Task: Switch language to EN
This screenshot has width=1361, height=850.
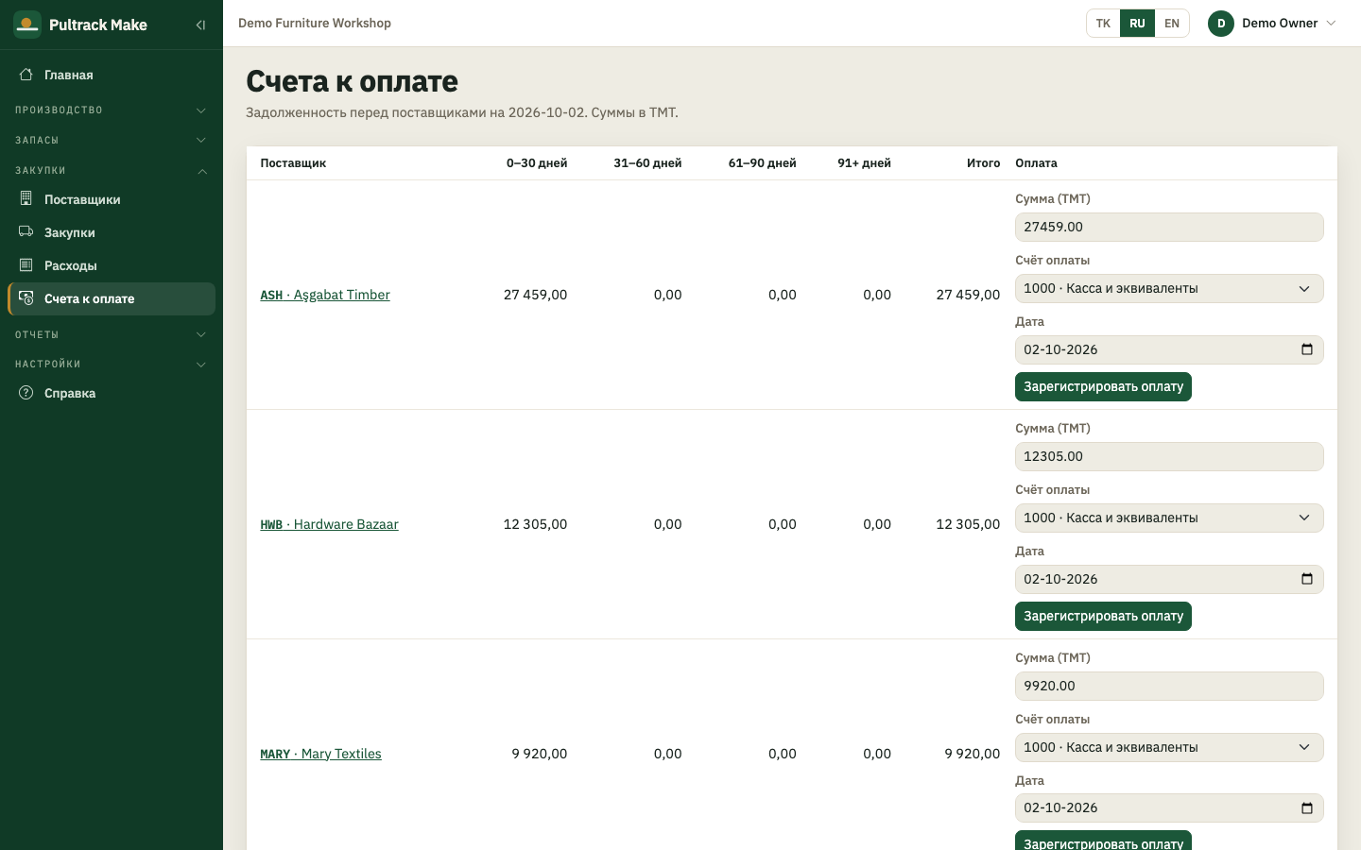Action: coord(1172,24)
